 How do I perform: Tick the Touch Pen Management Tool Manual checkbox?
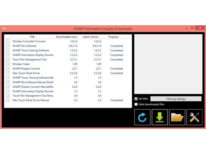[x=8, y=96]
